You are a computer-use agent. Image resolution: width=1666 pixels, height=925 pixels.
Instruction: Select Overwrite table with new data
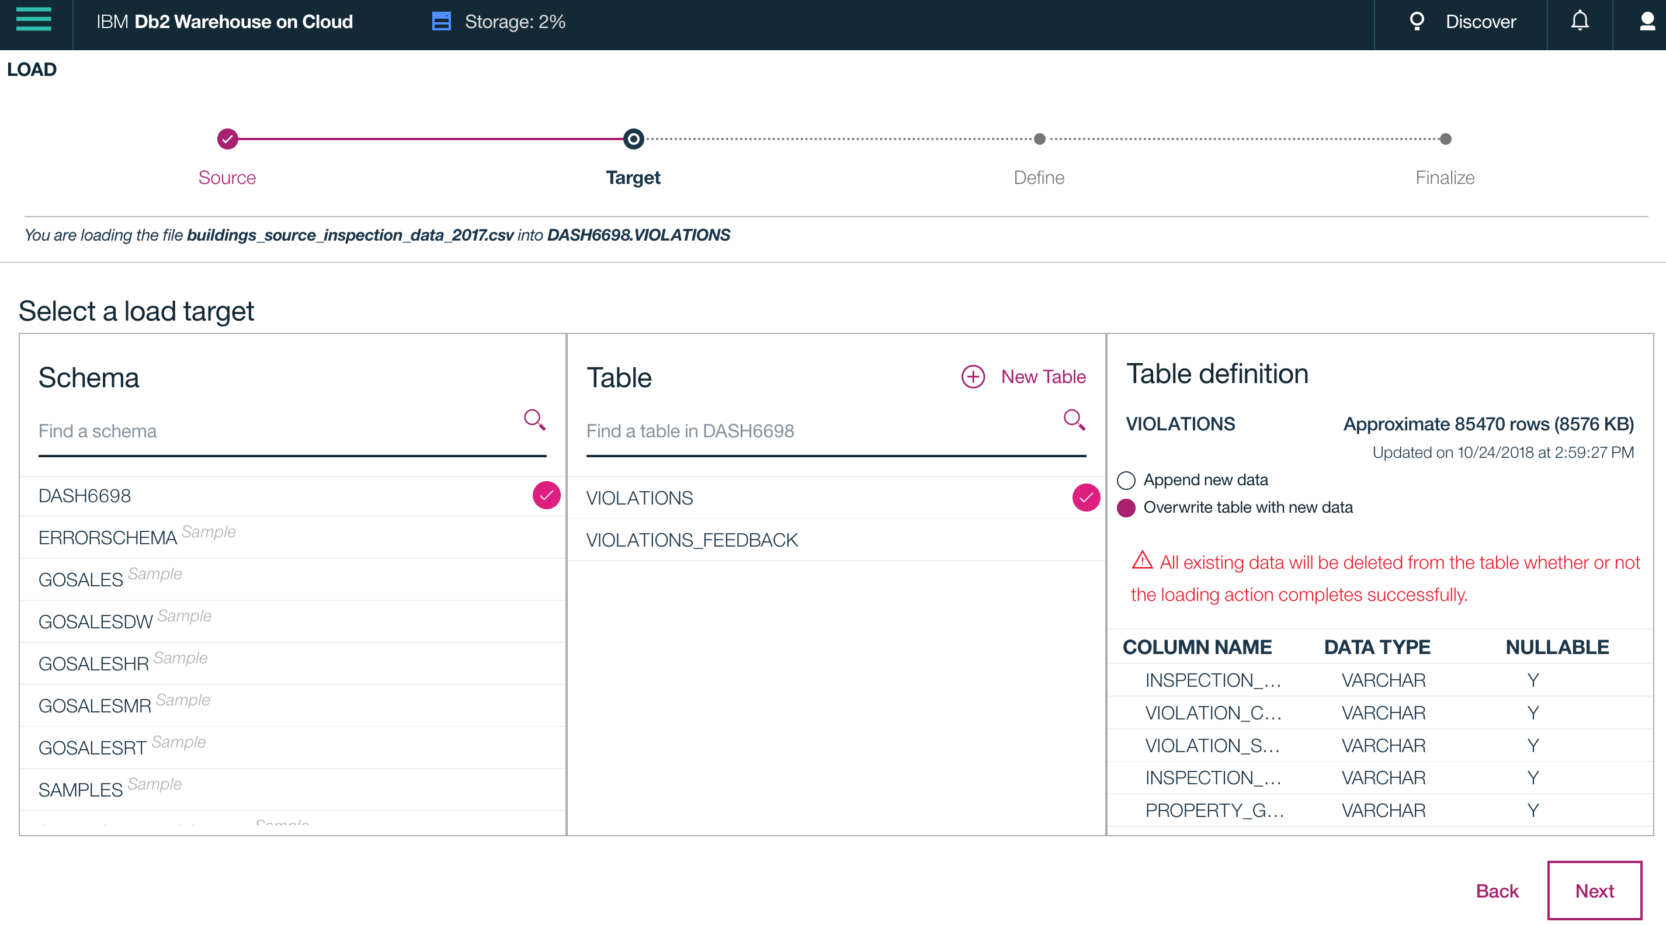[1127, 507]
